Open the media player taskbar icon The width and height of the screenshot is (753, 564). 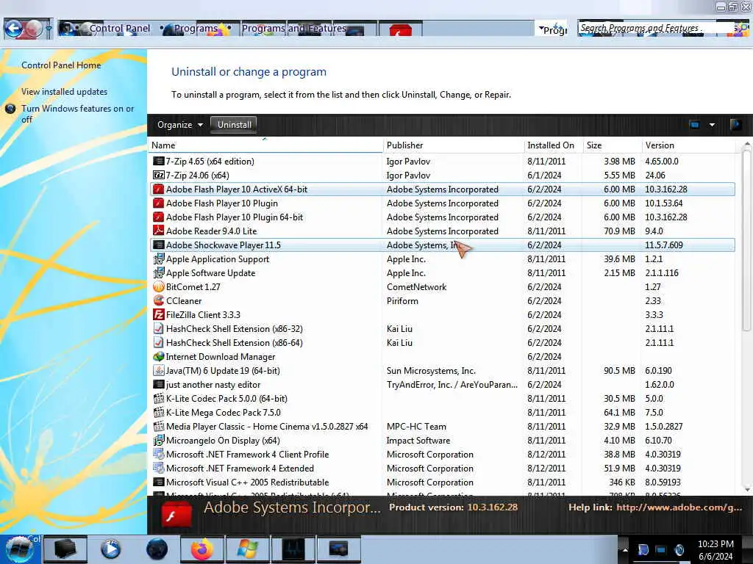(110, 549)
